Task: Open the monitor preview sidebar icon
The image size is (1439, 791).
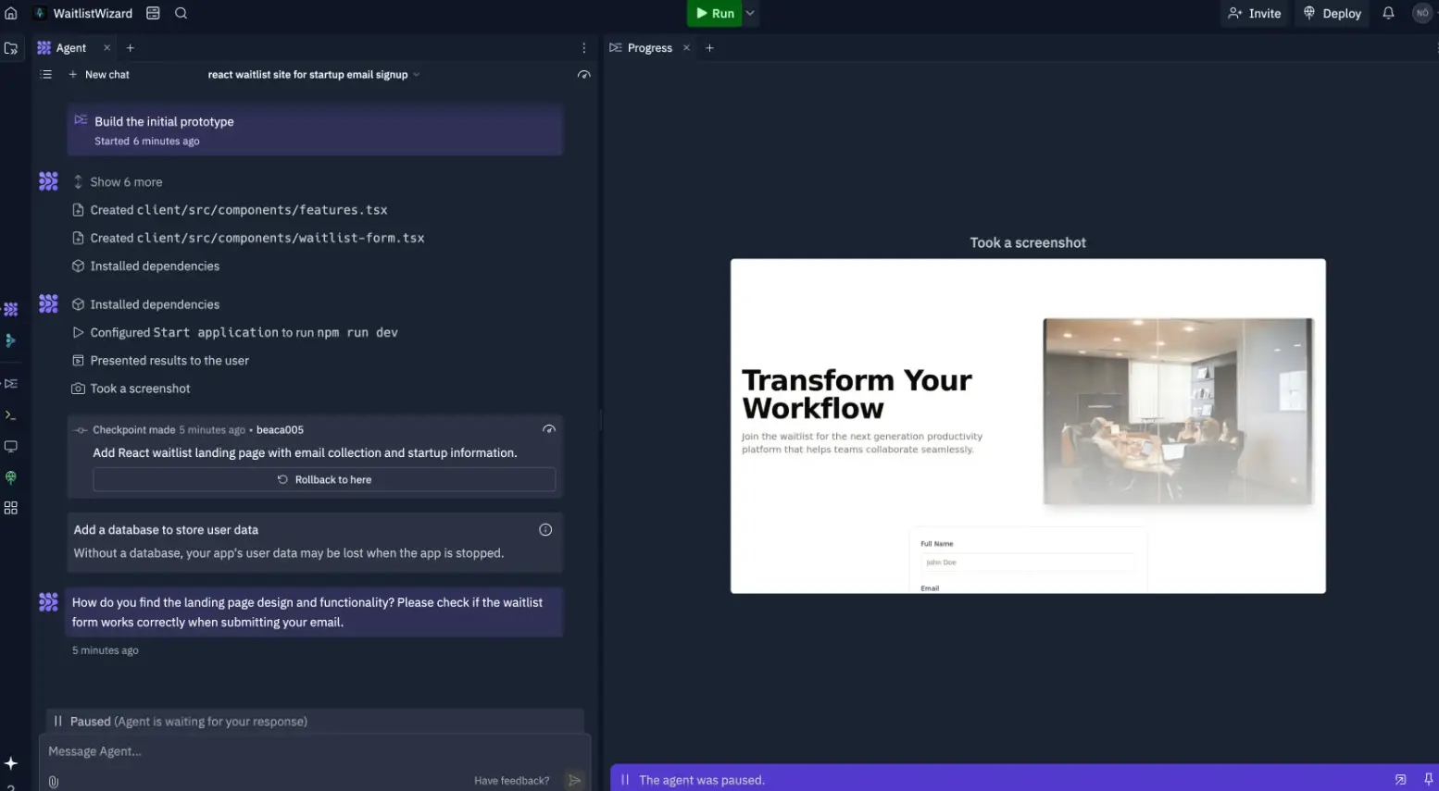Action: point(11,446)
